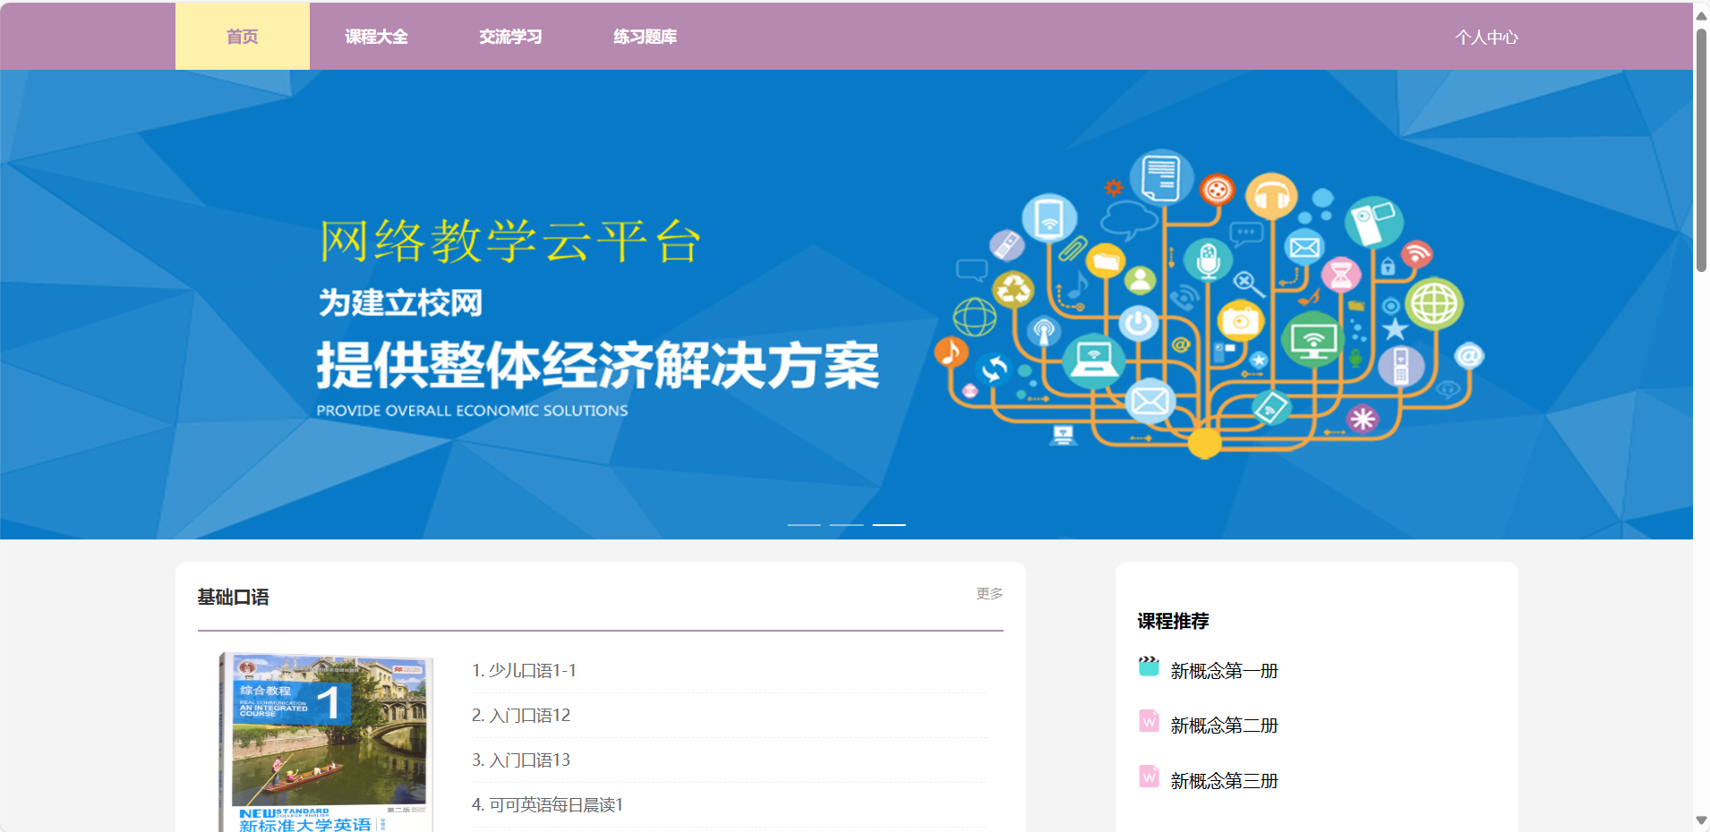
Task: Open the 首页 navigation tab
Action: (243, 37)
